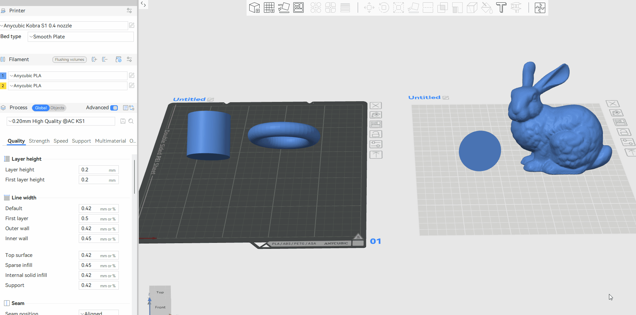
Task: Click Variable layer height icon
Action: click(345, 7)
